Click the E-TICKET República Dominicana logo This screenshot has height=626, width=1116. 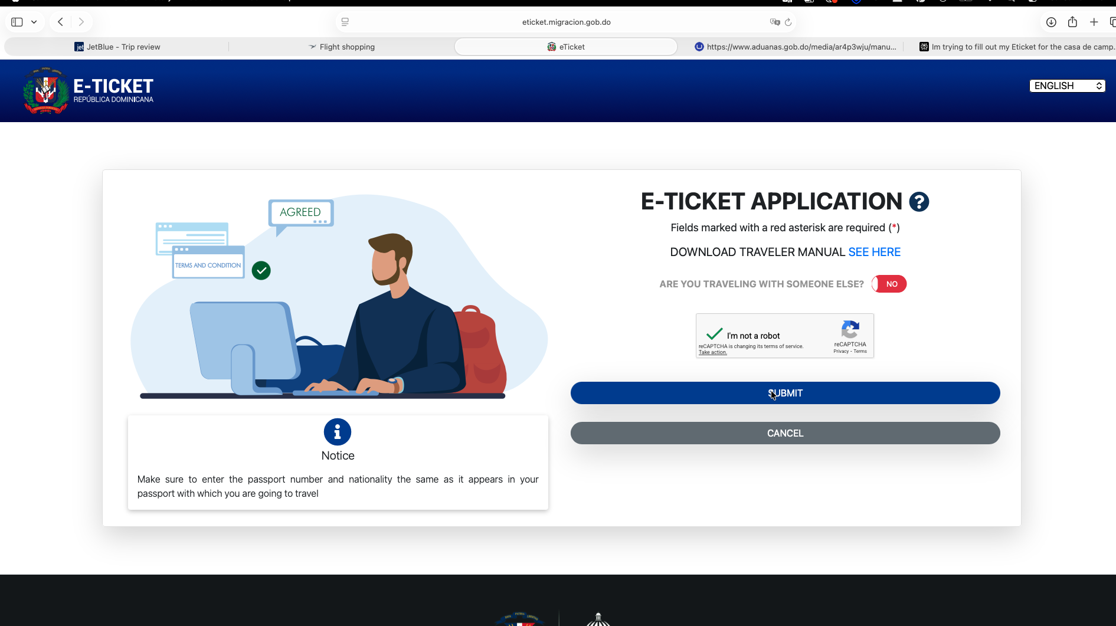87,90
